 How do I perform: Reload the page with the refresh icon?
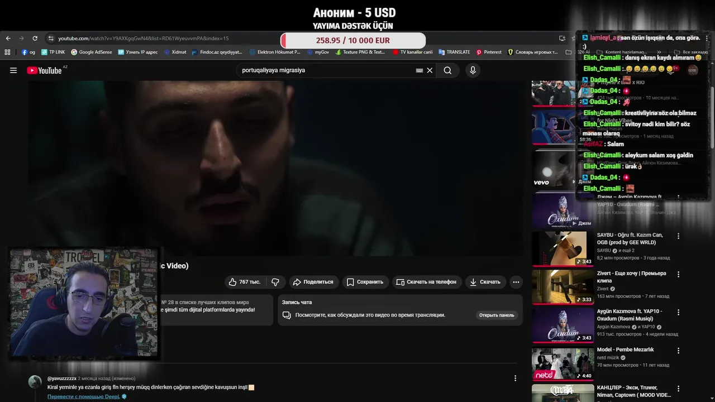coord(35,39)
